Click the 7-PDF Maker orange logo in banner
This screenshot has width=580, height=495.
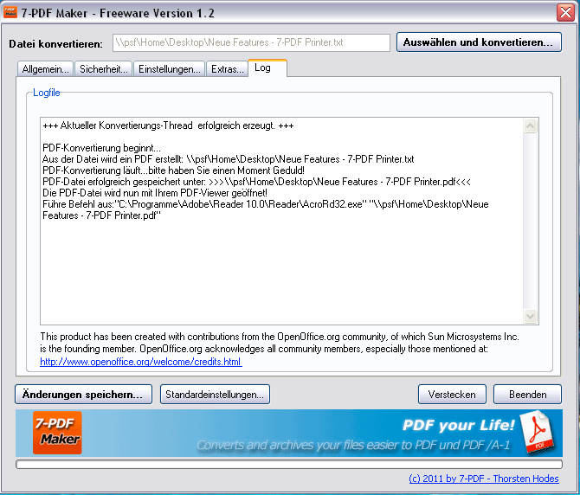pos(57,433)
